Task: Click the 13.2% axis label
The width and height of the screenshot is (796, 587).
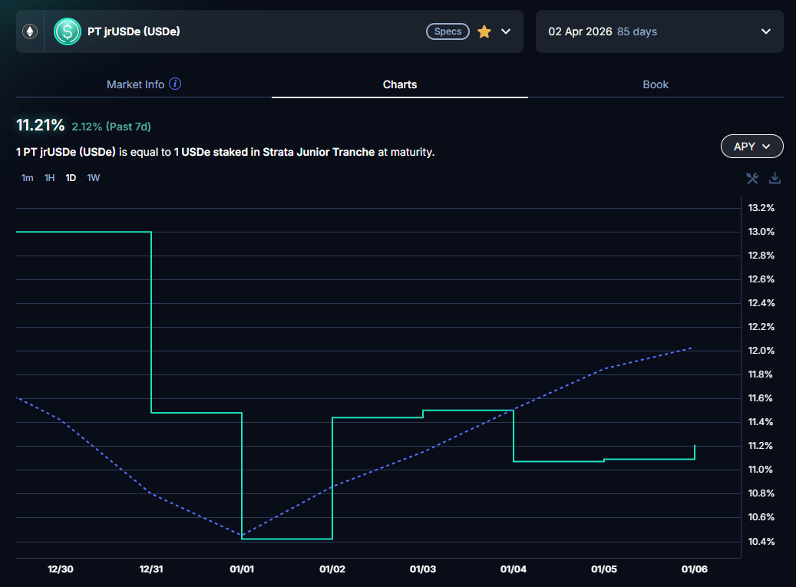Action: pyautogui.click(x=761, y=207)
